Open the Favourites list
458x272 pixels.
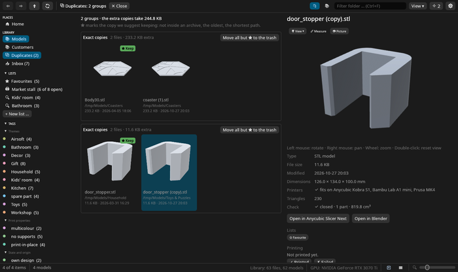pyautogui.click(x=22, y=81)
